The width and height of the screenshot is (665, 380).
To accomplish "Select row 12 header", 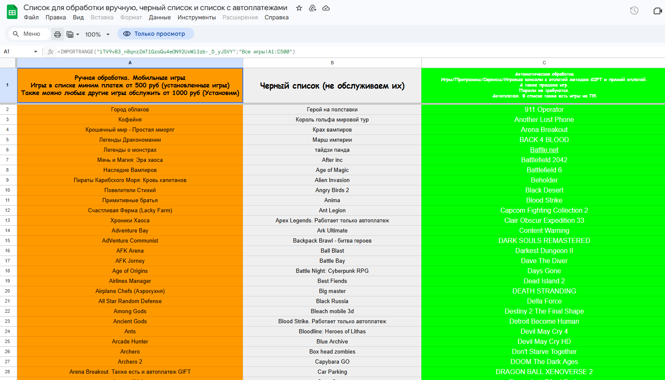I will coord(8,210).
